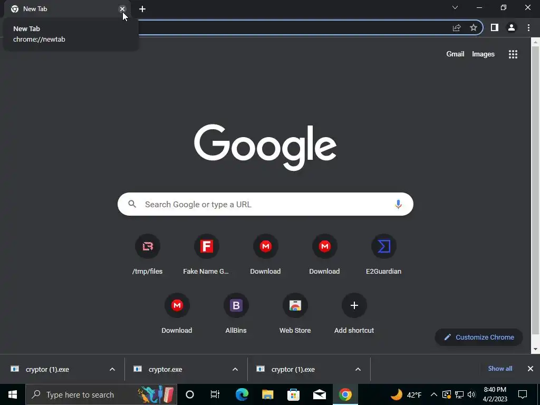Viewport: 540px width, 405px height.
Task: Open the Chrome profile avatar
Action: tap(512, 27)
